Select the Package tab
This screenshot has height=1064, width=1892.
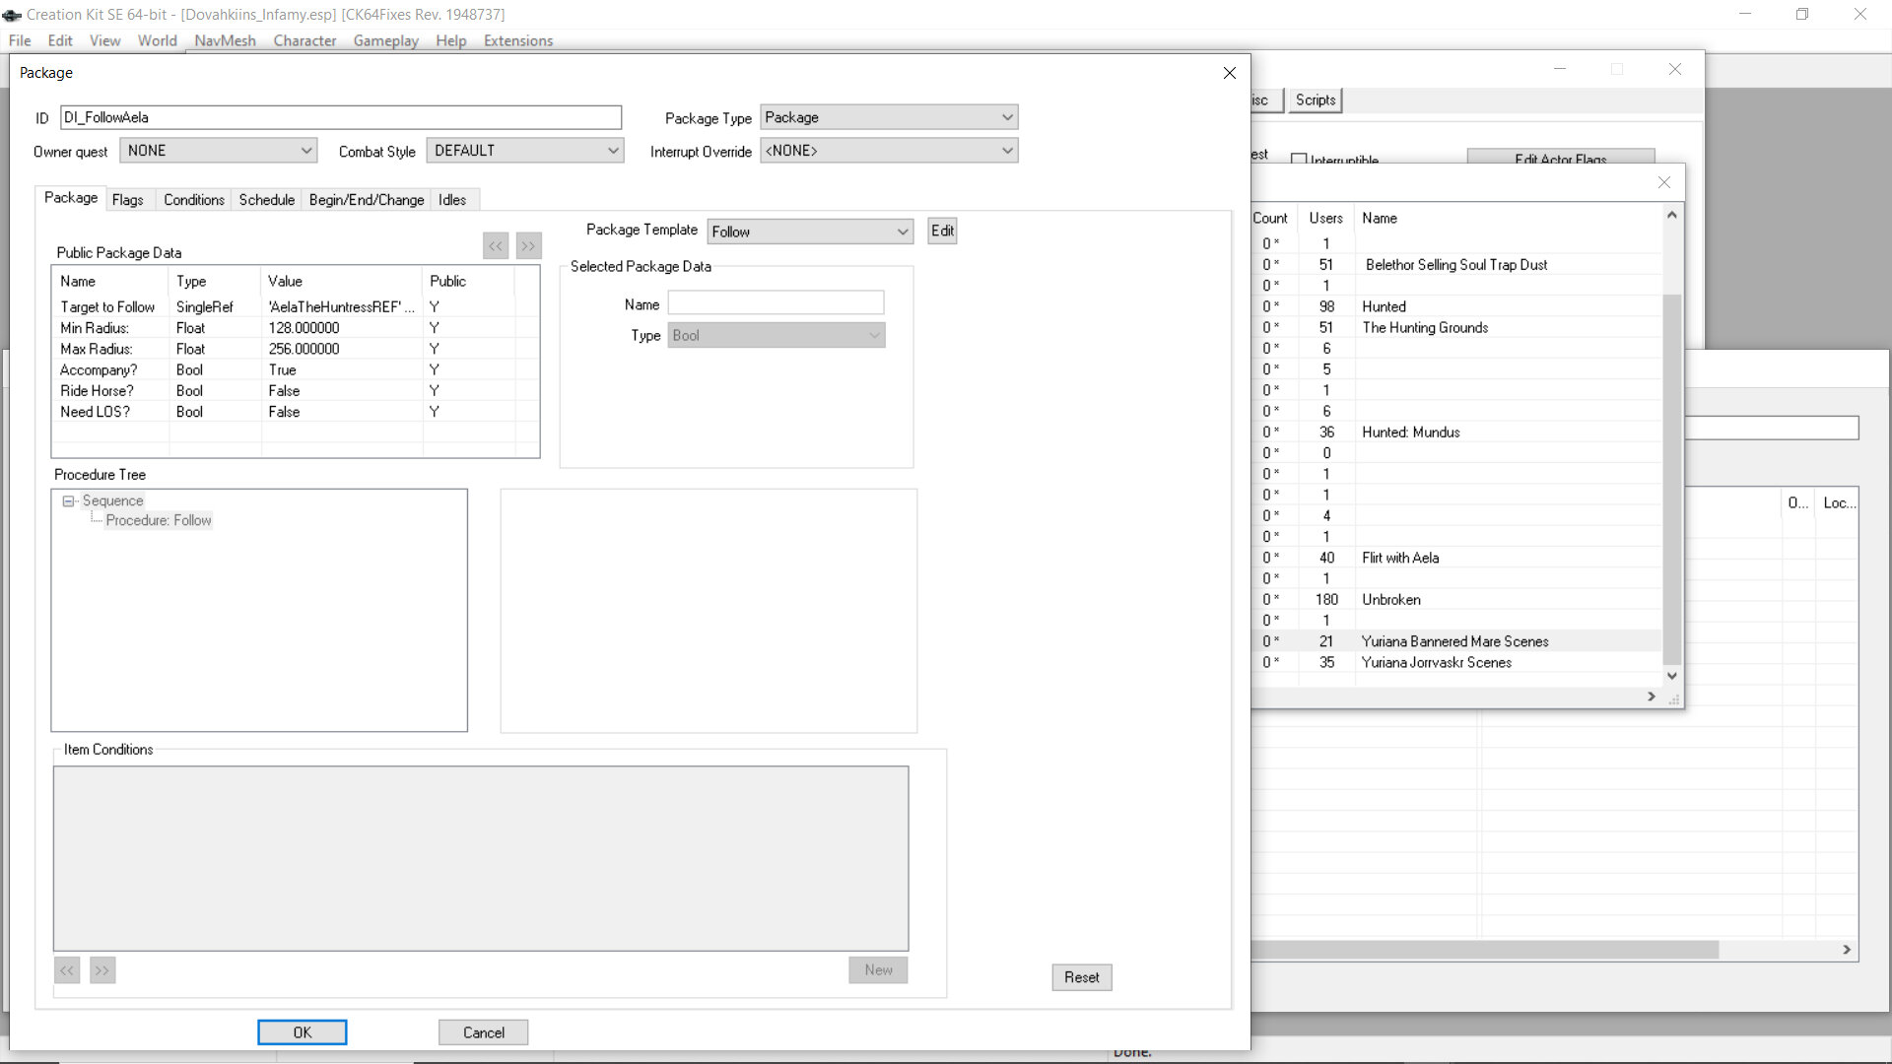click(x=71, y=198)
